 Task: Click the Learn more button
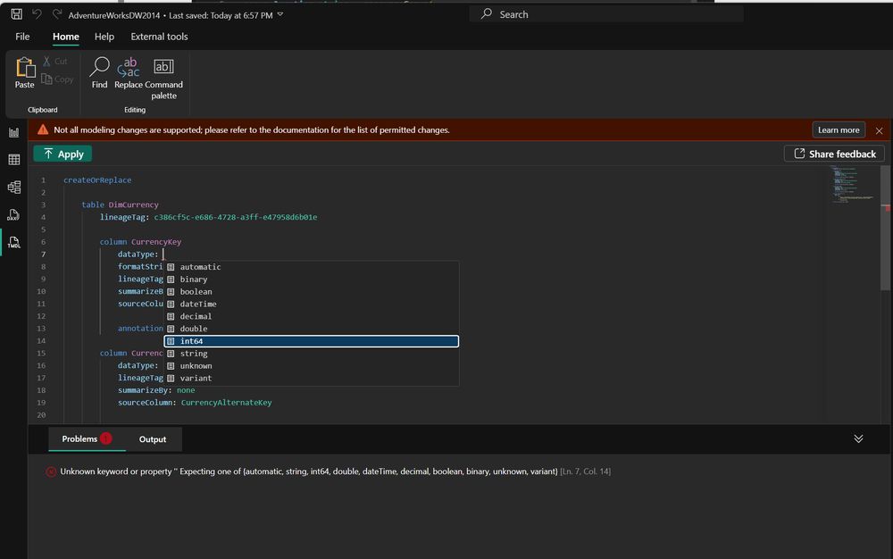(x=839, y=129)
